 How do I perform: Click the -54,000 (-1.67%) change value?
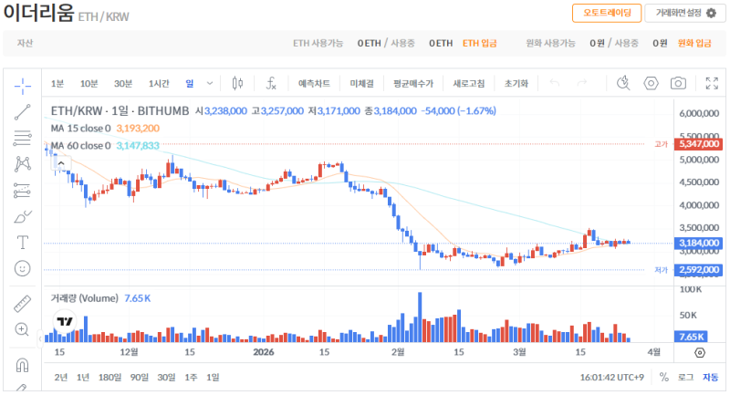point(459,111)
